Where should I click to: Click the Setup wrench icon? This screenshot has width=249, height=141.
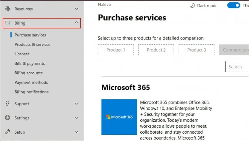pos(7,132)
